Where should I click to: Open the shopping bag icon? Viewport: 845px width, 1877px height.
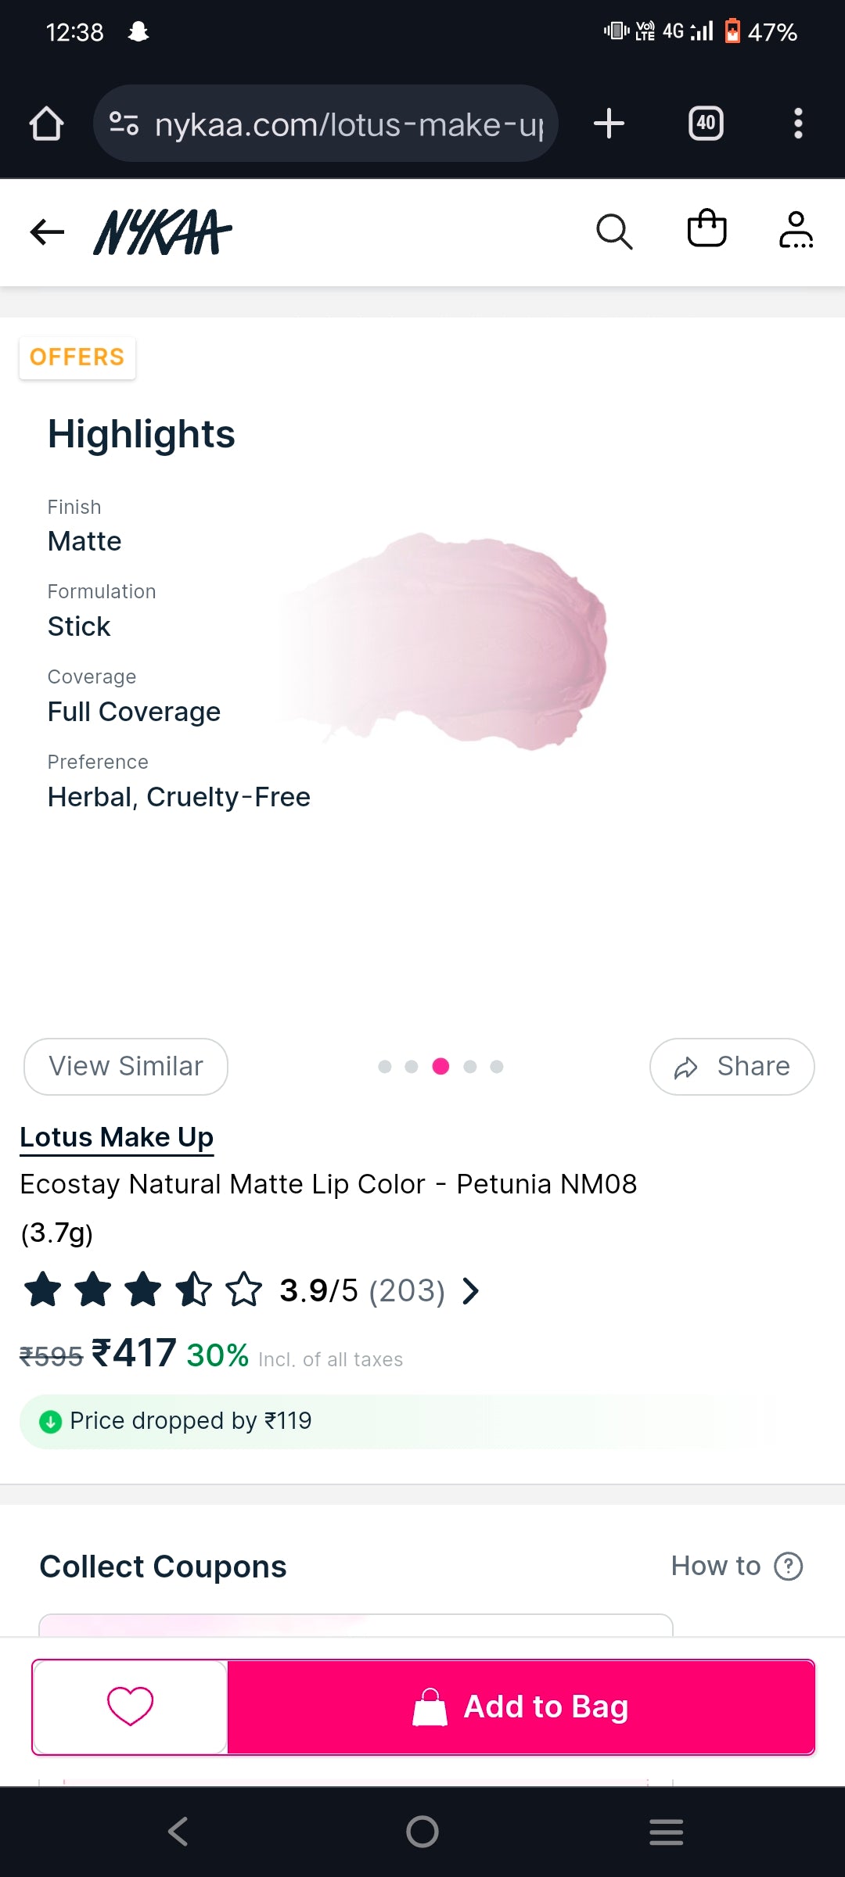[x=707, y=229]
